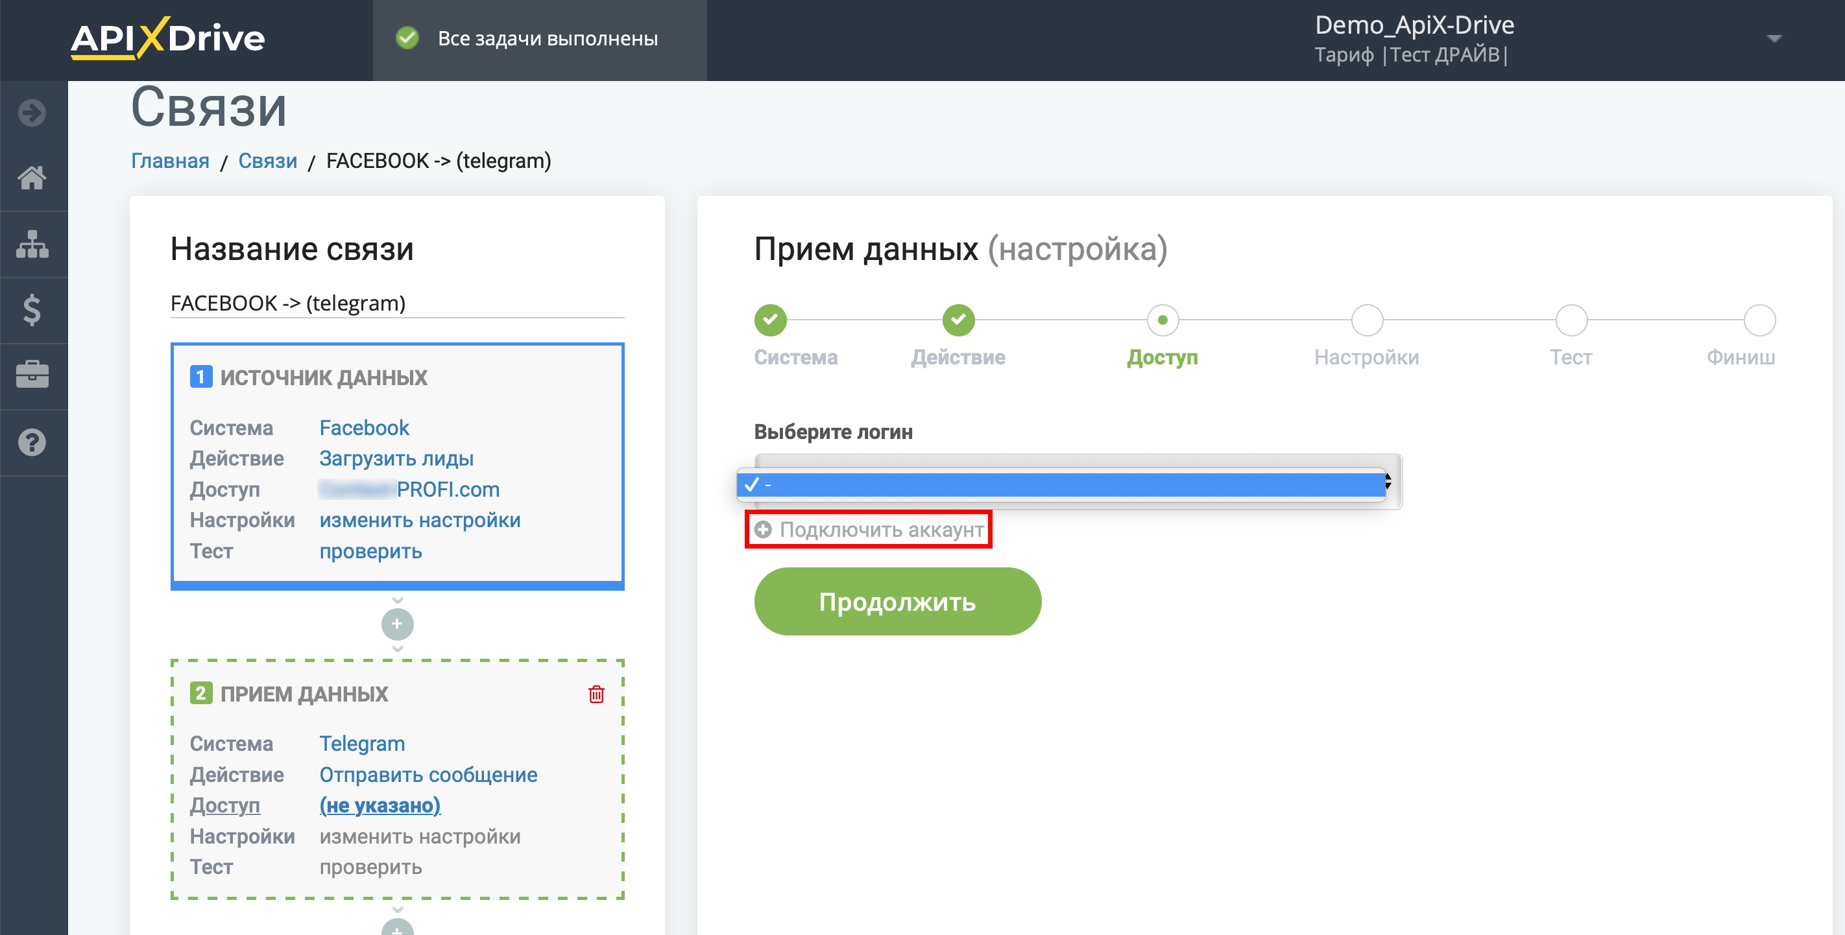Click the ИСТОЧНИК ДАННЫХ block heading
1845x935 pixels.
pos(323,377)
